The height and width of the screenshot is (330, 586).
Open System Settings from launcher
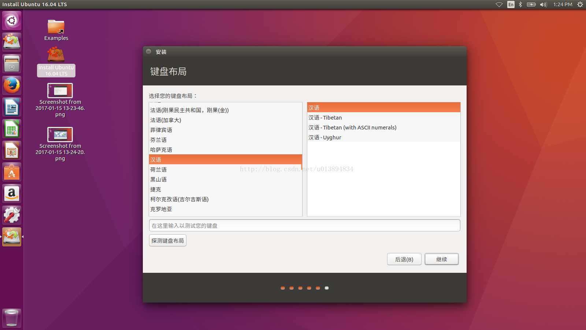[x=12, y=215]
